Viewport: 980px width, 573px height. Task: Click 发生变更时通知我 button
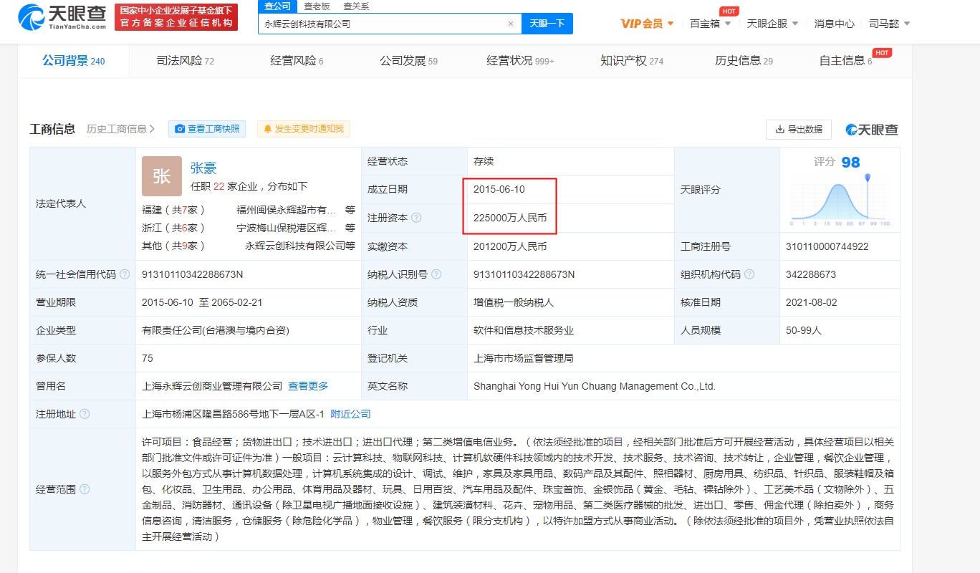[x=304, y=129]
